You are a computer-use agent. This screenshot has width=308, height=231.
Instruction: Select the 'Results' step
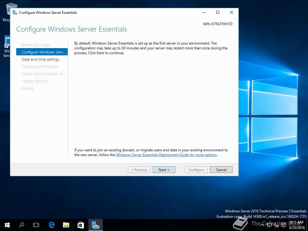[x=27, y=88]
